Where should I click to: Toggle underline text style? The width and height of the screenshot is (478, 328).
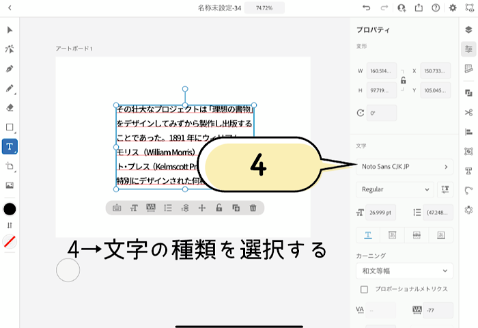tap(368, 235)
